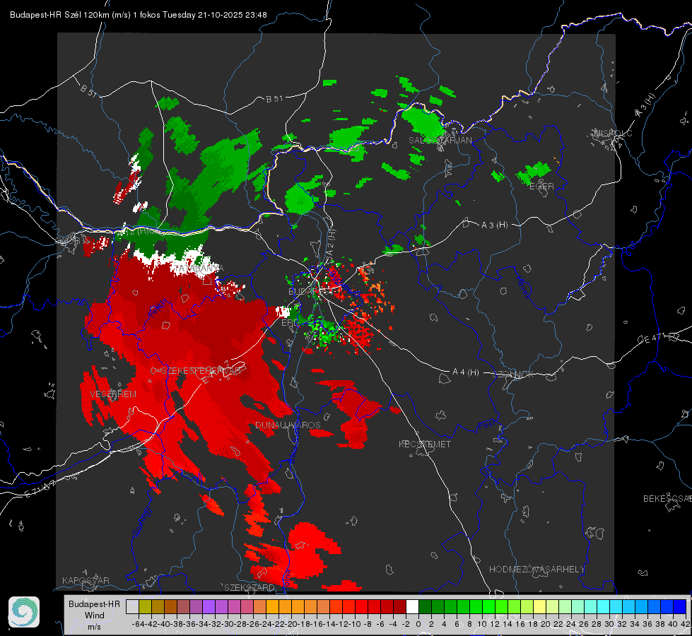Click the radar title text with date 21-10-2025
This screenshot has width=692, height=636.
138,15
